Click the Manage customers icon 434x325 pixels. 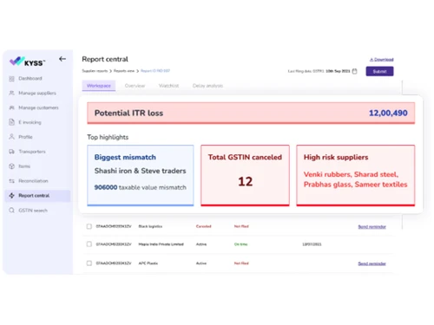coord(11,107)
